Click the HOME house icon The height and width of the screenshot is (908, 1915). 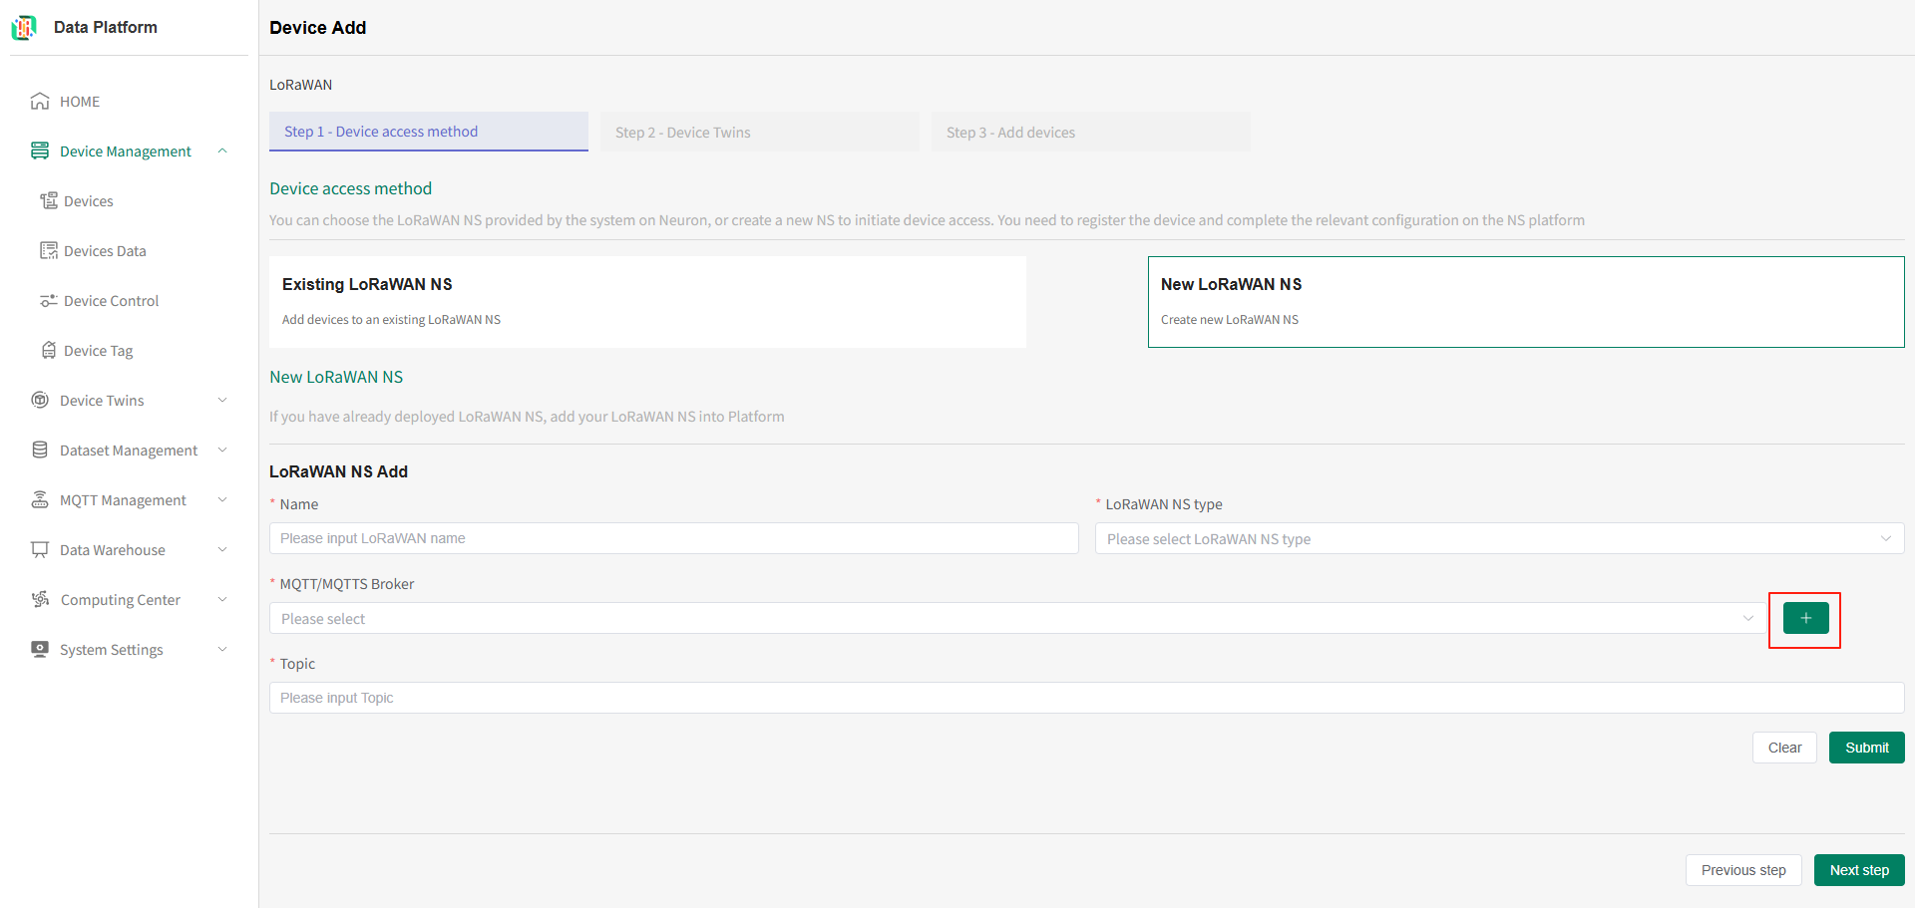(40, 102)
